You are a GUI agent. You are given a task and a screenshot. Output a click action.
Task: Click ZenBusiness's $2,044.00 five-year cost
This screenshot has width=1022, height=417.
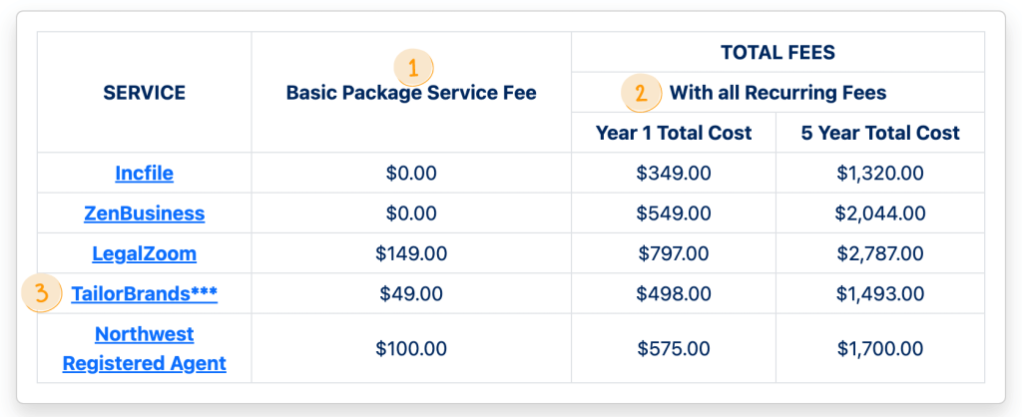point(880,213)
